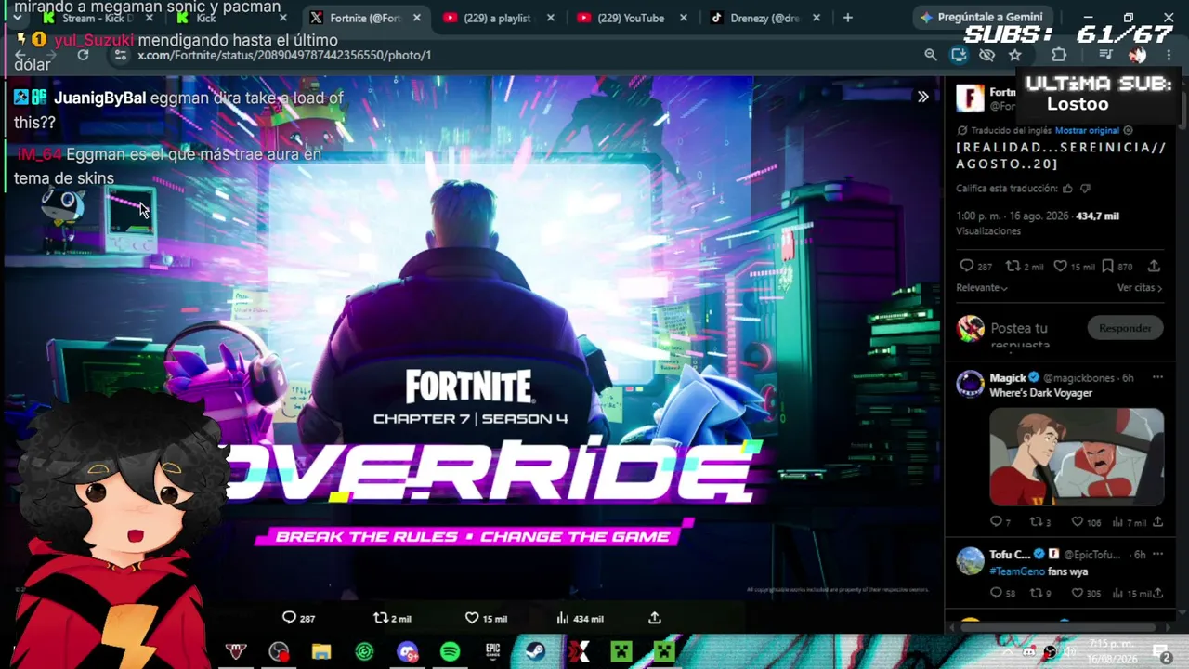
Task: Click the Responder button
Action: click(x=1125, y=328)
